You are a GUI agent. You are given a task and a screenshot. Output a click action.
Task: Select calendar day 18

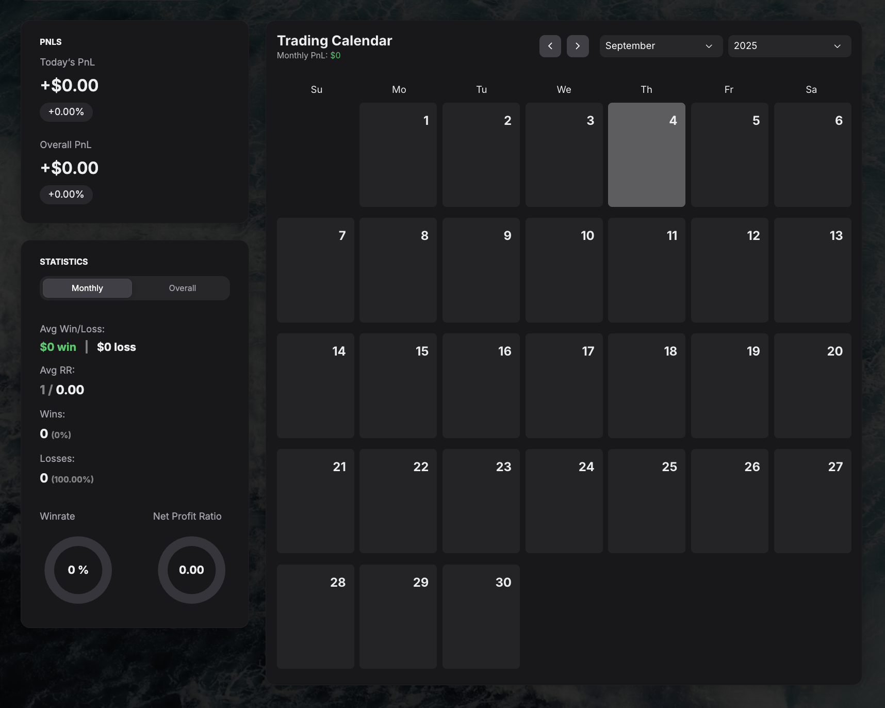[x=646, y=386]
